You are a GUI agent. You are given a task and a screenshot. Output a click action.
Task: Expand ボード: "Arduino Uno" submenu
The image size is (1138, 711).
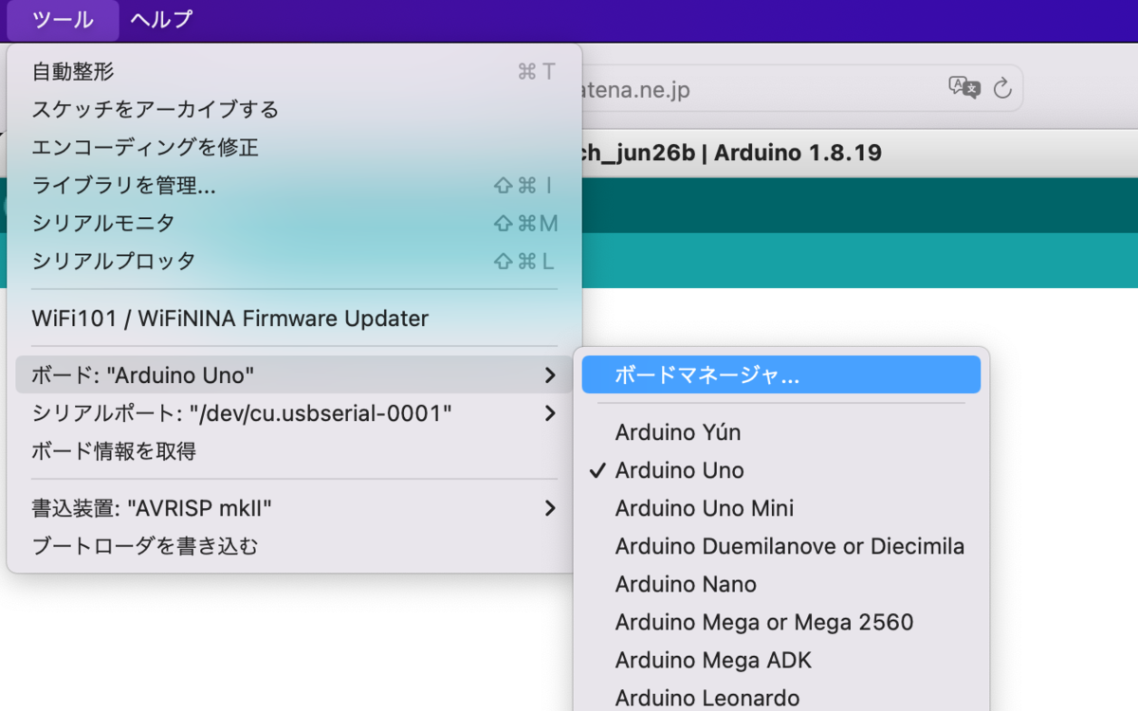point(294,375)
